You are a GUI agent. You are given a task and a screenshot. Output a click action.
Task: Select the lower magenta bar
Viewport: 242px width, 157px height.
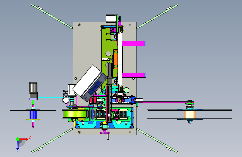pos(134,75)
